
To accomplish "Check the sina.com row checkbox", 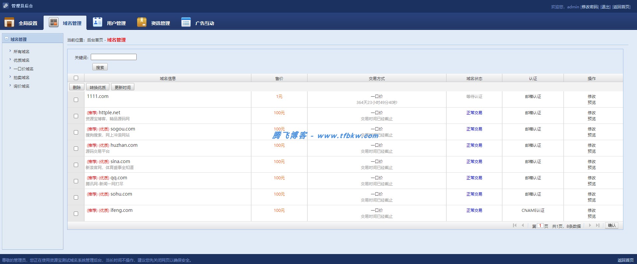I will [x=76, y=165].
